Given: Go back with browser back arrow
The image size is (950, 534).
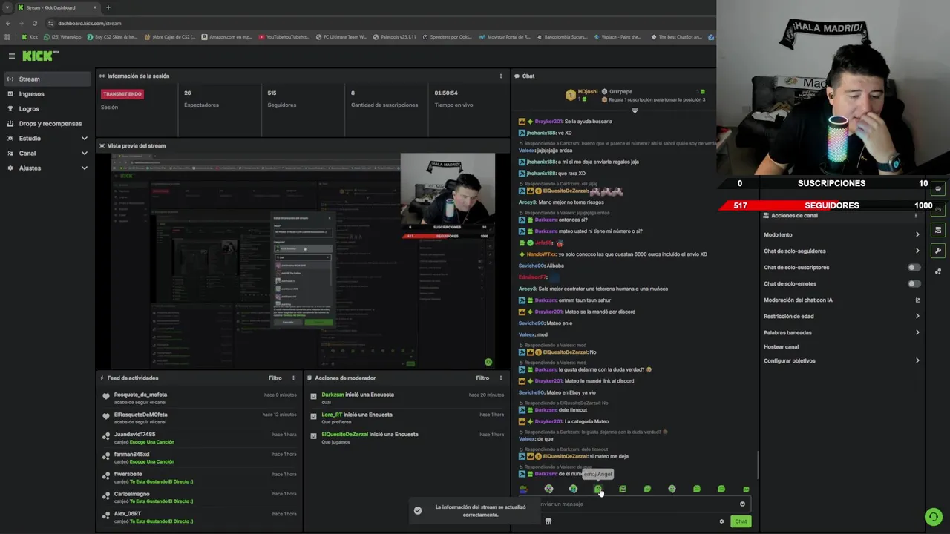Looking at the screenshot, I should click(7, 23).
